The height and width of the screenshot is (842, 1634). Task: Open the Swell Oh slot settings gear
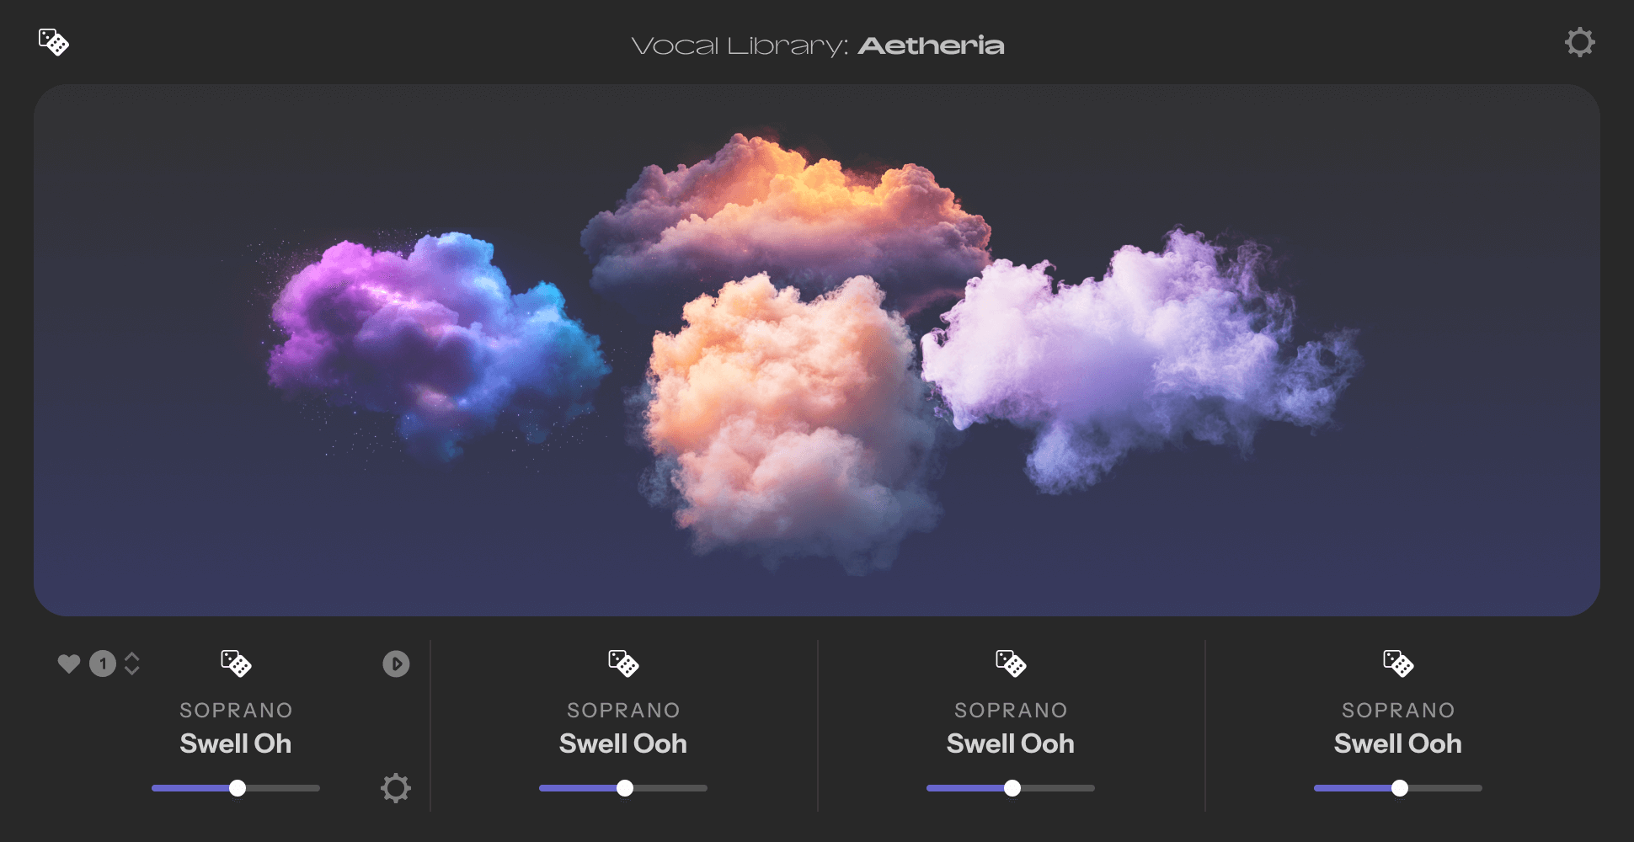[396, 788]
